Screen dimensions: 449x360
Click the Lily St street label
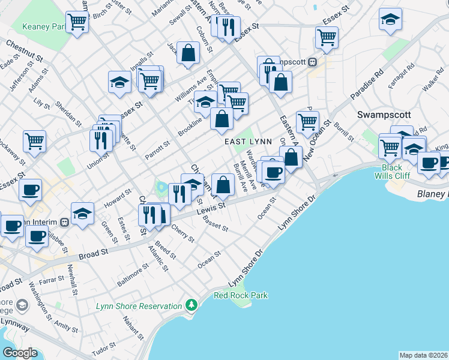(42, 103)
